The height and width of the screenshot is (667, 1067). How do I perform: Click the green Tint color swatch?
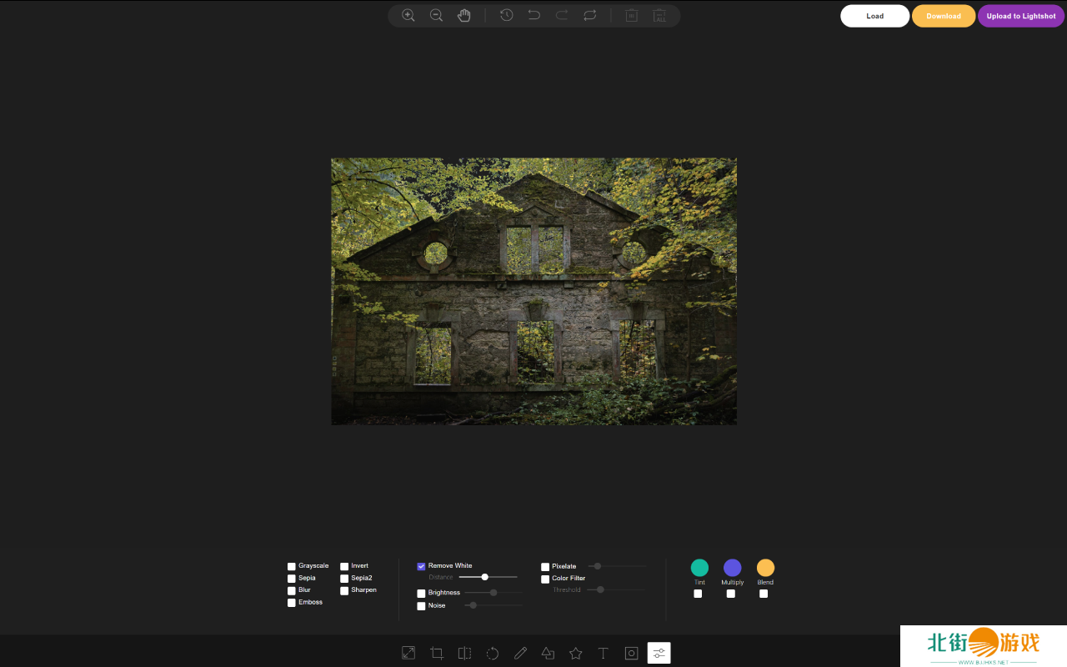pyautogui.click(x=699, y=568)
